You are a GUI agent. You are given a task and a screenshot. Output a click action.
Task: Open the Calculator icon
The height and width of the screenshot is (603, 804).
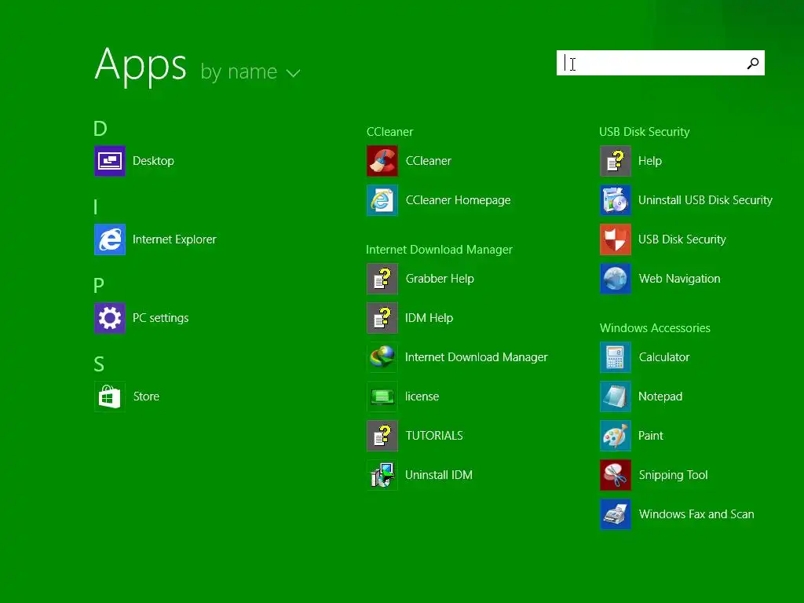(x=616, y=357)
